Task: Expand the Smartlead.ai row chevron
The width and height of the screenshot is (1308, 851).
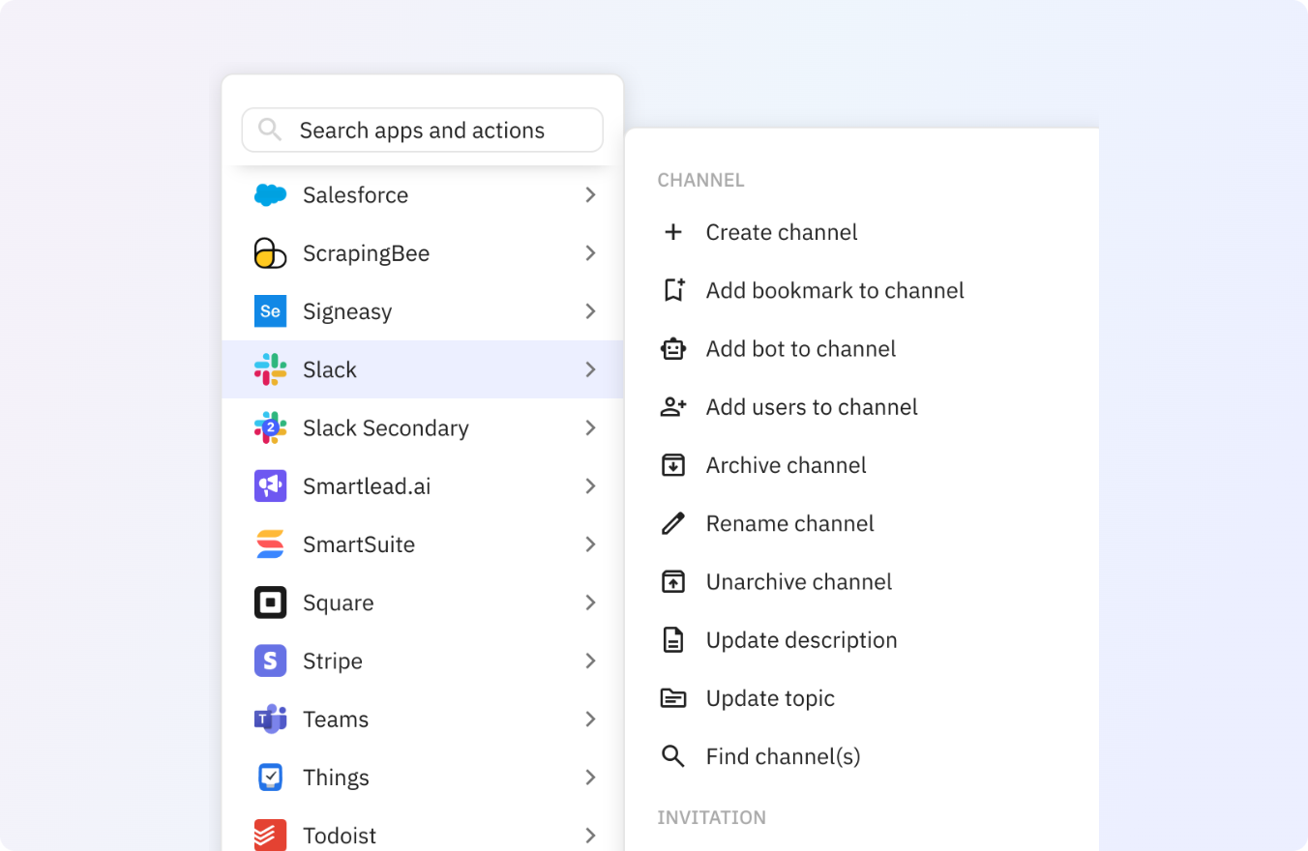Action: (590, 486)
